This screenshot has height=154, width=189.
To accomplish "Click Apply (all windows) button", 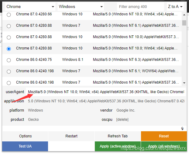I will [164, 146].
